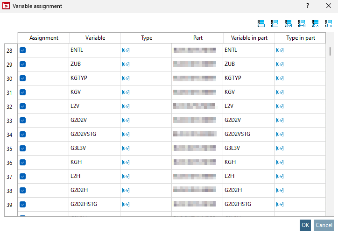Click the outlined-rows E=x toolbar icon
Screen dimensions: 338x235
pos(329,23)
